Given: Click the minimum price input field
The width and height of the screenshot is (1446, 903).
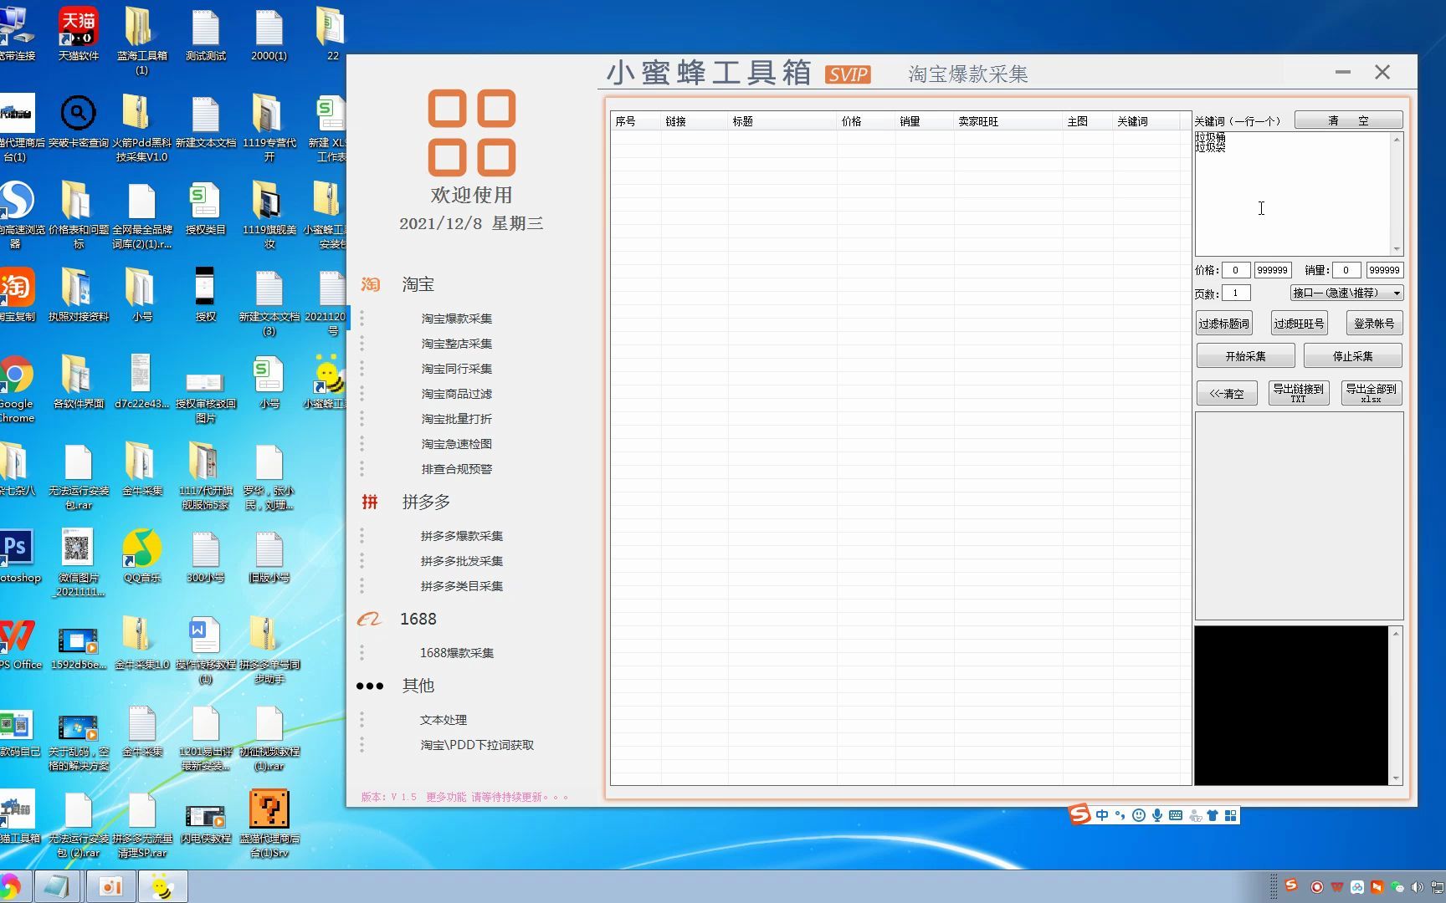Looking at the screenshot, I should (x=1235, y=270).
